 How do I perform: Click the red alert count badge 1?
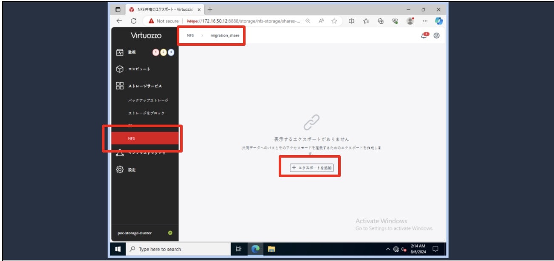[155, 52]
